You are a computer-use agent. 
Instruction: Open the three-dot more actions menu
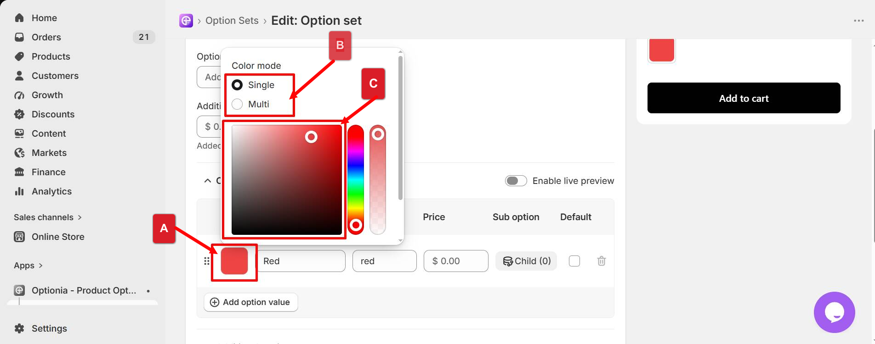(x=858, y=21)
